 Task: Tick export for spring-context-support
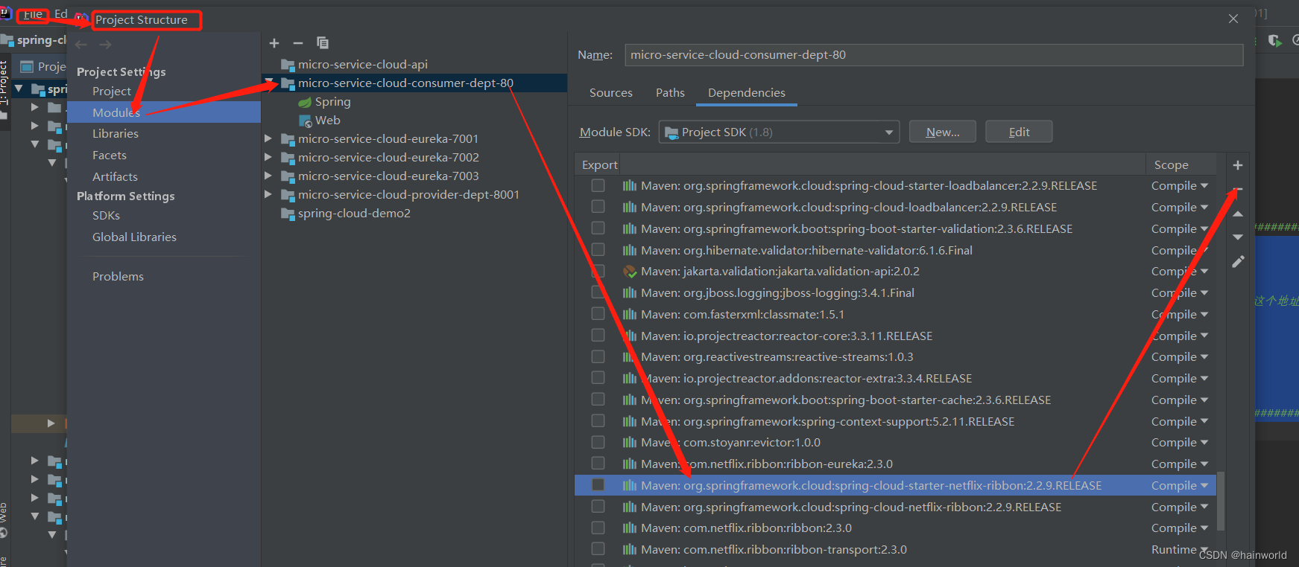(598, 421)
